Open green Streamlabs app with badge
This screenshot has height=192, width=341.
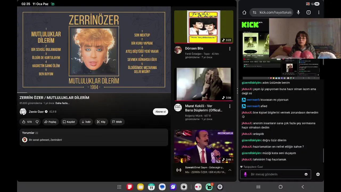pos(209,187)
